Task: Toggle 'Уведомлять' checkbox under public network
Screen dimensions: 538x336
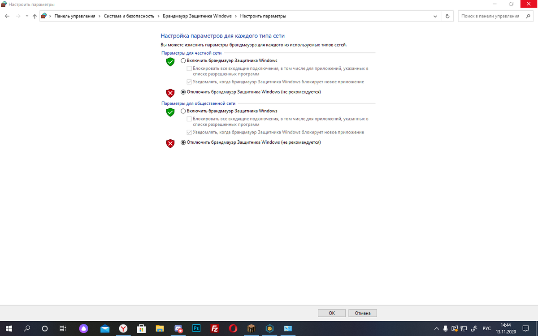Action: click(189, 132)
